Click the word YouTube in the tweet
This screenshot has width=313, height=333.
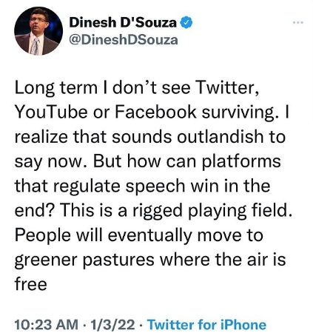click(x=51, y=112)
